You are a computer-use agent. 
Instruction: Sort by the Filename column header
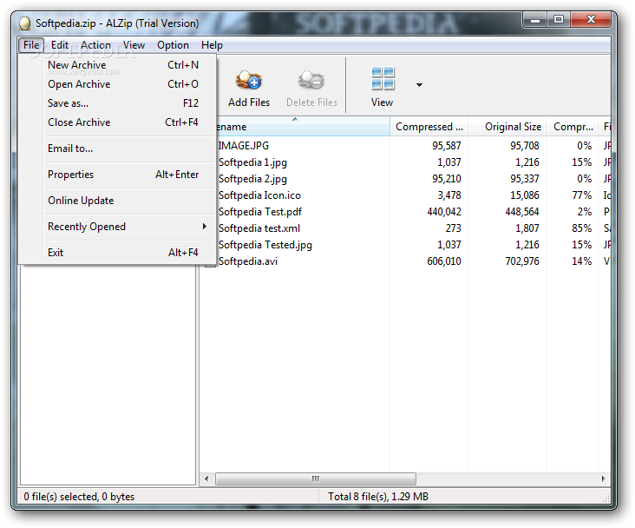pyautogui.click(x=303, y=127)
